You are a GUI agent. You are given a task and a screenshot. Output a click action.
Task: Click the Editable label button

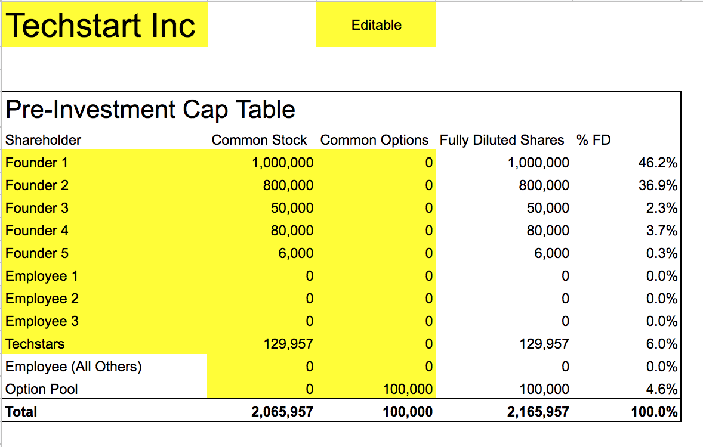375,25
